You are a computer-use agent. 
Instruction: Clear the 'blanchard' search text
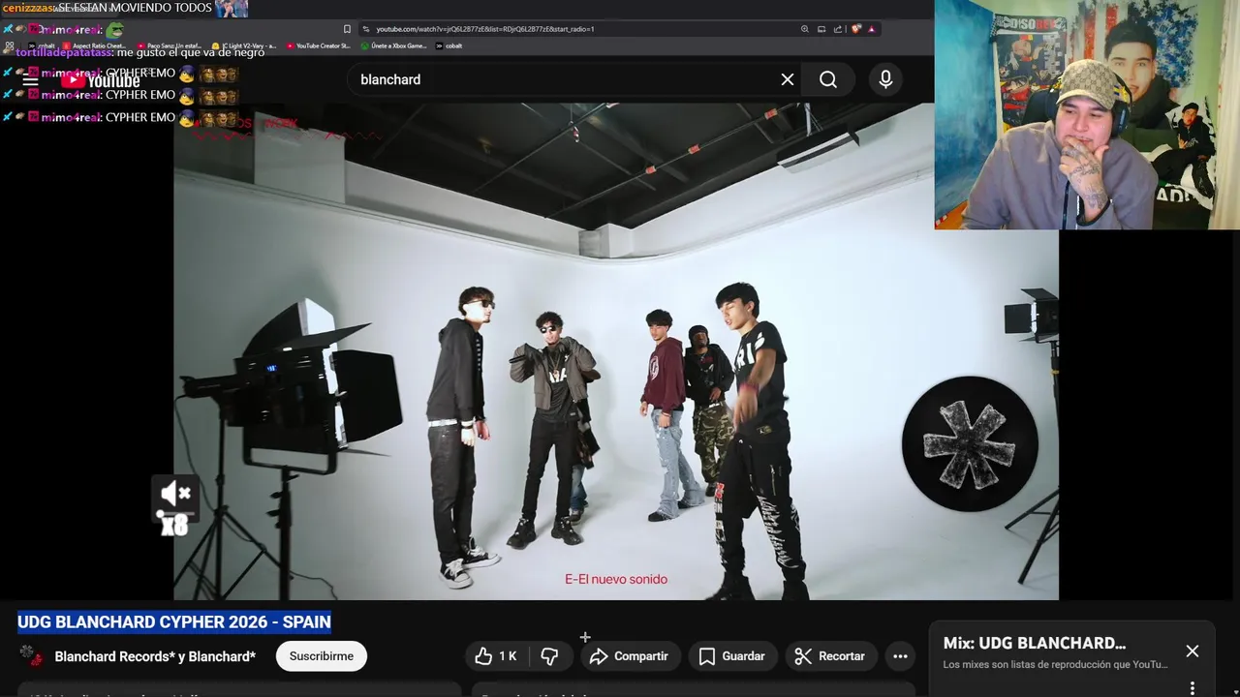coord(788,79)
